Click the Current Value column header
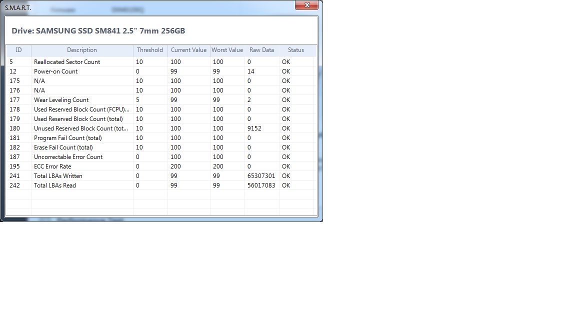 (189, 50)
